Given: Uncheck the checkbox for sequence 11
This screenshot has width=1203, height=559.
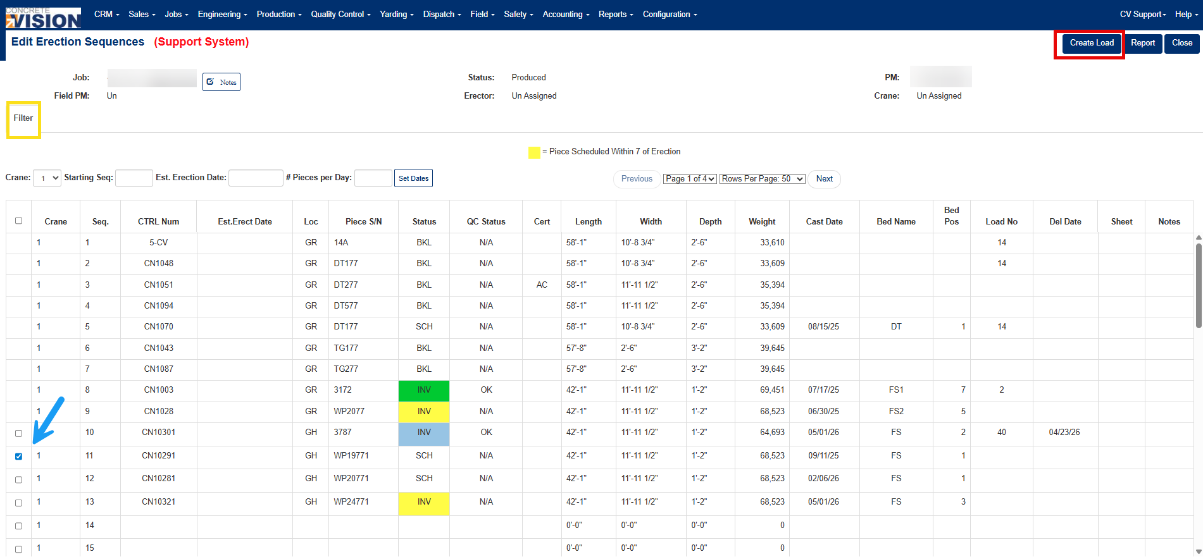Looking at the screenshot, I should pyautogui.click(x=18, y=456).
